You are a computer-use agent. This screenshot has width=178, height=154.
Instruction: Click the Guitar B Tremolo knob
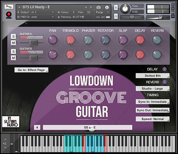(70, 54)
